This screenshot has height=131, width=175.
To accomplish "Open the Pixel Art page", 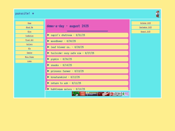I will [29, 40].
